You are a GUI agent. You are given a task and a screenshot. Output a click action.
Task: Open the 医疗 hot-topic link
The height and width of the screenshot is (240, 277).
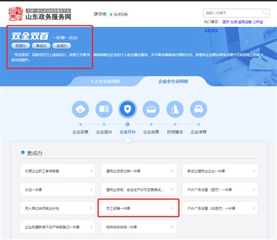[226, 22]
